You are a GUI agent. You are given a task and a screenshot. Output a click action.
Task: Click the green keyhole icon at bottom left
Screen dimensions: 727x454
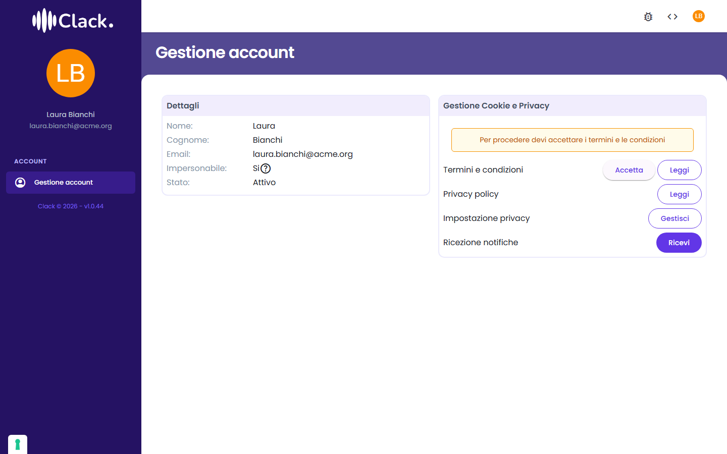18,444
